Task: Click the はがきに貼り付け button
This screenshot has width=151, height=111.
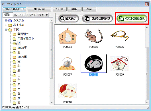Action: 97,18
